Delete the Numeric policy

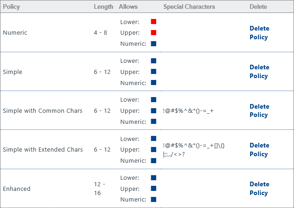click(259, 33)
